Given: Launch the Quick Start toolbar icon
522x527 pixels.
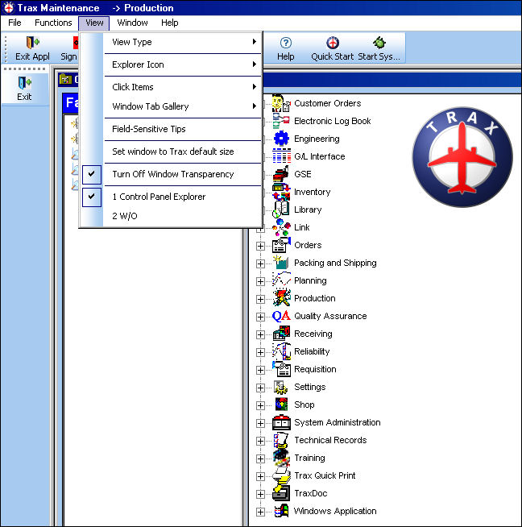Looking at the screenshot, I should click(x=333, y=43).
